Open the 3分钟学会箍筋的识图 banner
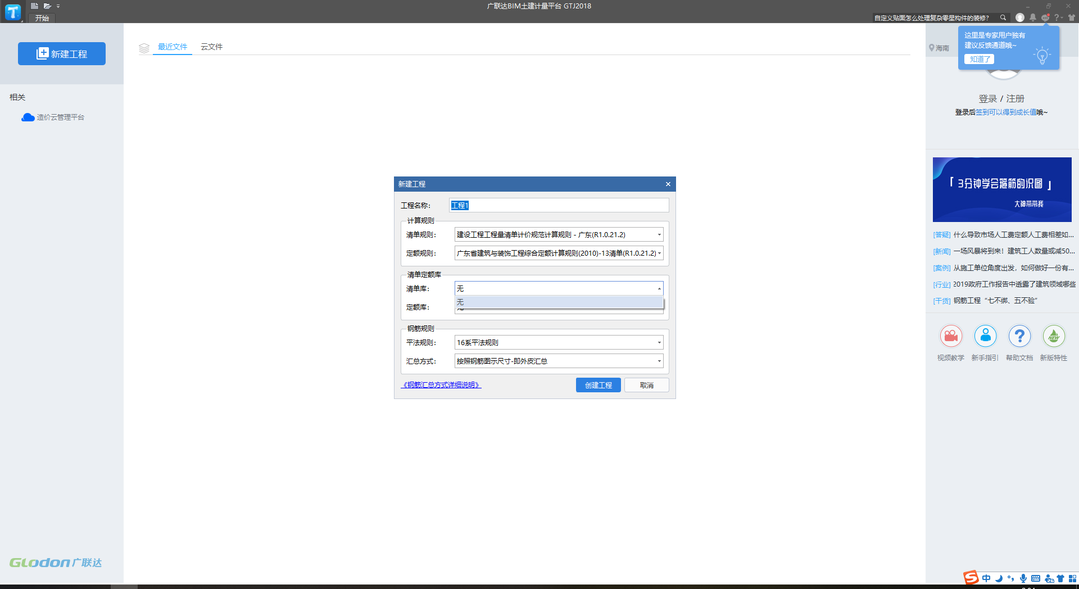The height and width of the screenshot is (589, 1079). (x=1002, y=189)
